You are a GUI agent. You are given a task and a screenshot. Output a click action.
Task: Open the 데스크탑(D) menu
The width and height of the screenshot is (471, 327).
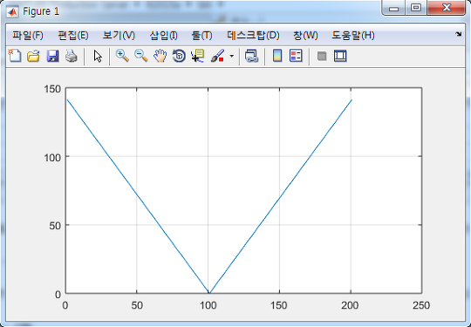pyautogui.click(x=253, y=36)
